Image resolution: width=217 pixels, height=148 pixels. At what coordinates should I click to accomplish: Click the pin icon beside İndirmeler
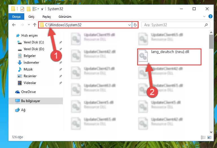tap(60, 63)
